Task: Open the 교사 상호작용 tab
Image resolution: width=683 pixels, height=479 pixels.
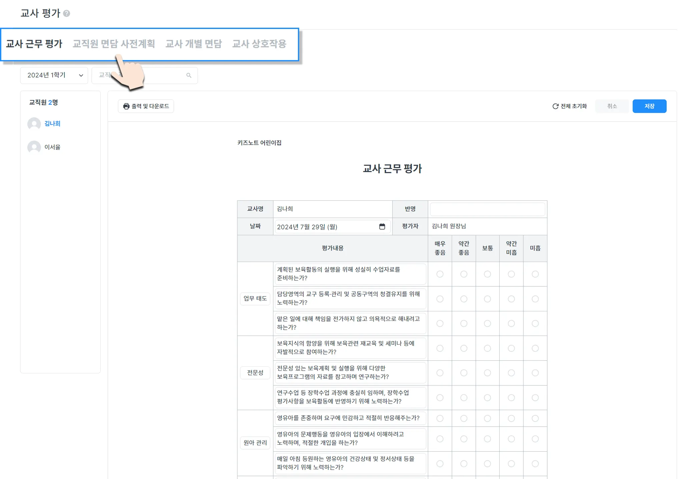Action: coord(259,44)
